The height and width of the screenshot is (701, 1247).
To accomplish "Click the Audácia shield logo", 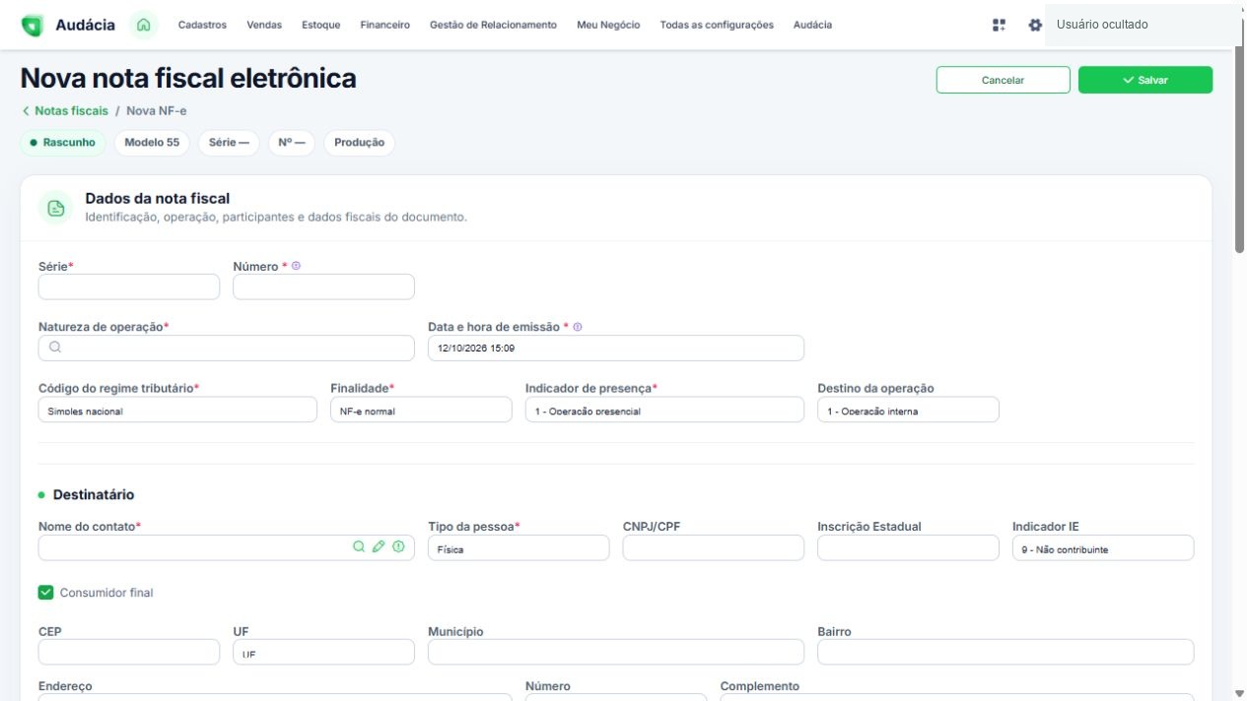I will [x=33, y=26].
